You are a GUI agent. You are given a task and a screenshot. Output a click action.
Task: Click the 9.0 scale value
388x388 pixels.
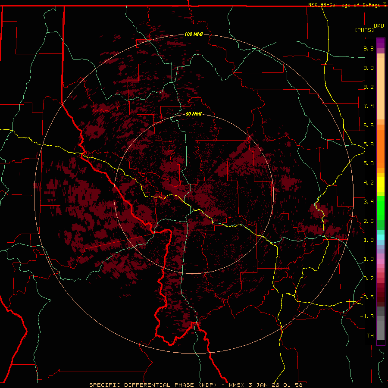(369, 68)
